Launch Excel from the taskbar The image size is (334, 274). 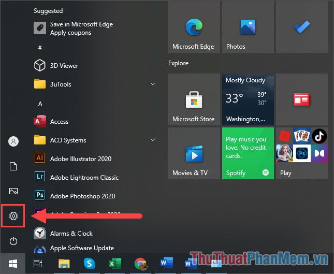(114, 264)
